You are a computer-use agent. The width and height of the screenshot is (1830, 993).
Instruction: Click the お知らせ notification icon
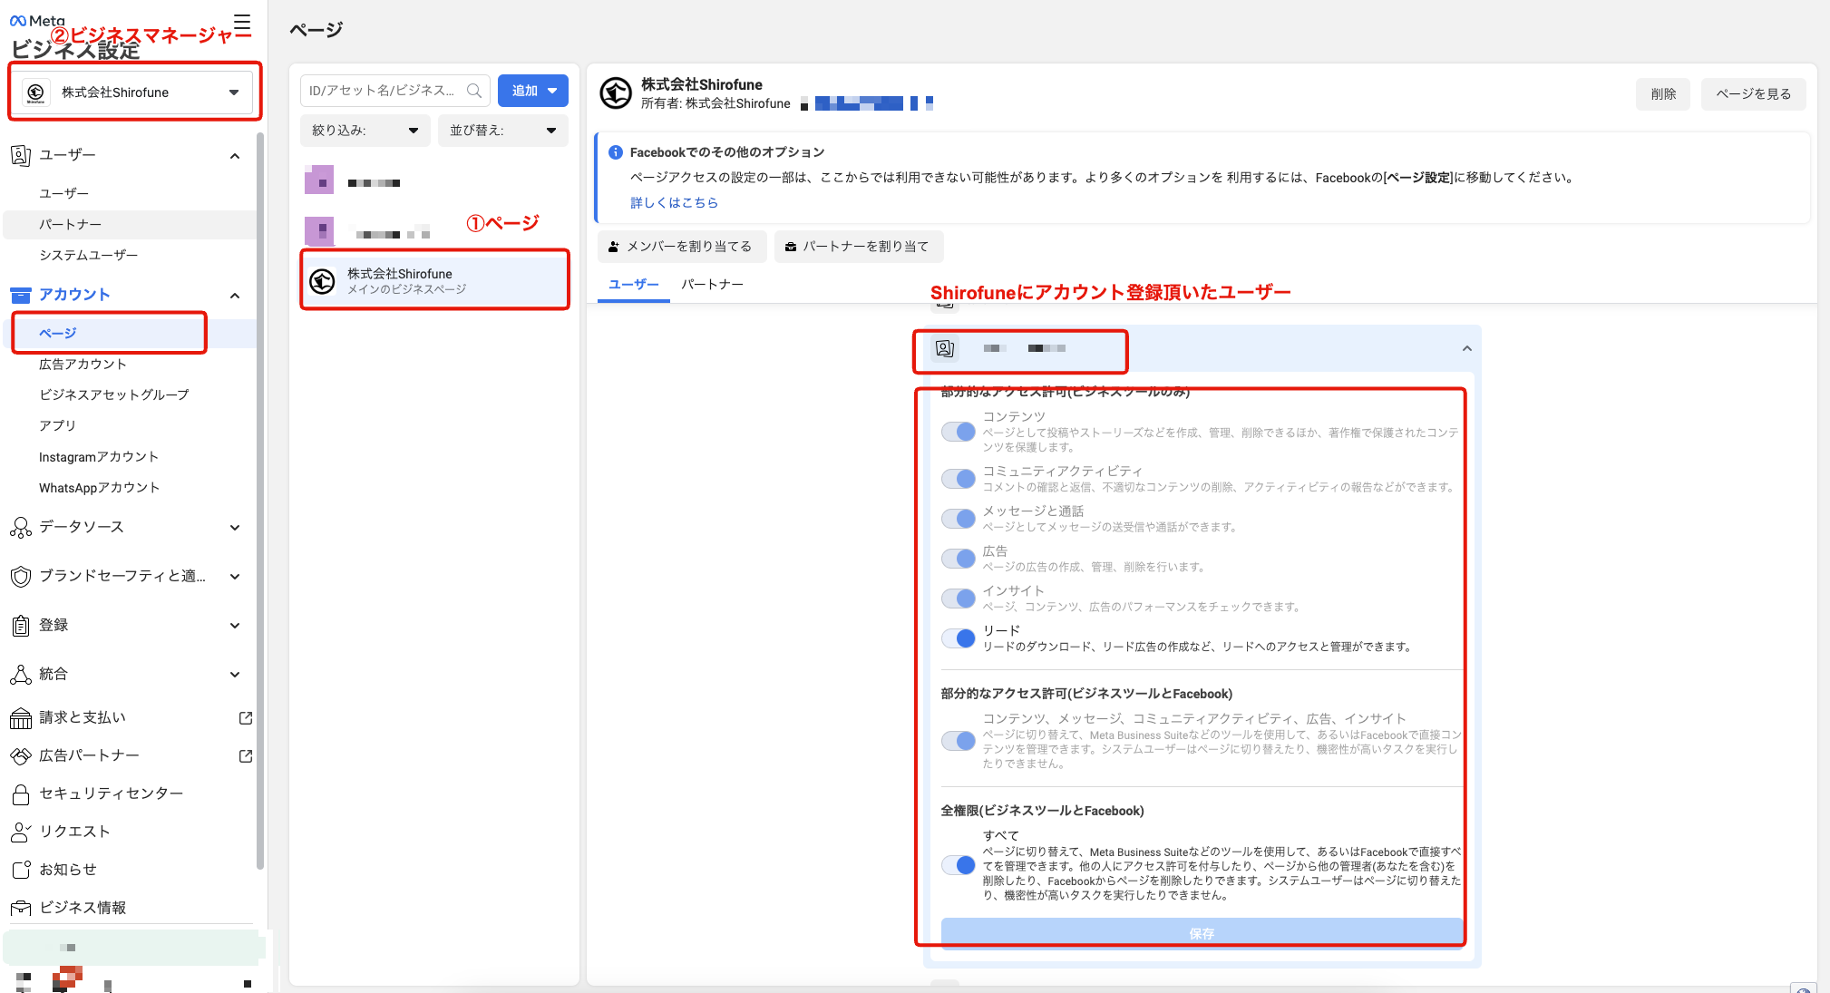(x=20, y=870)
